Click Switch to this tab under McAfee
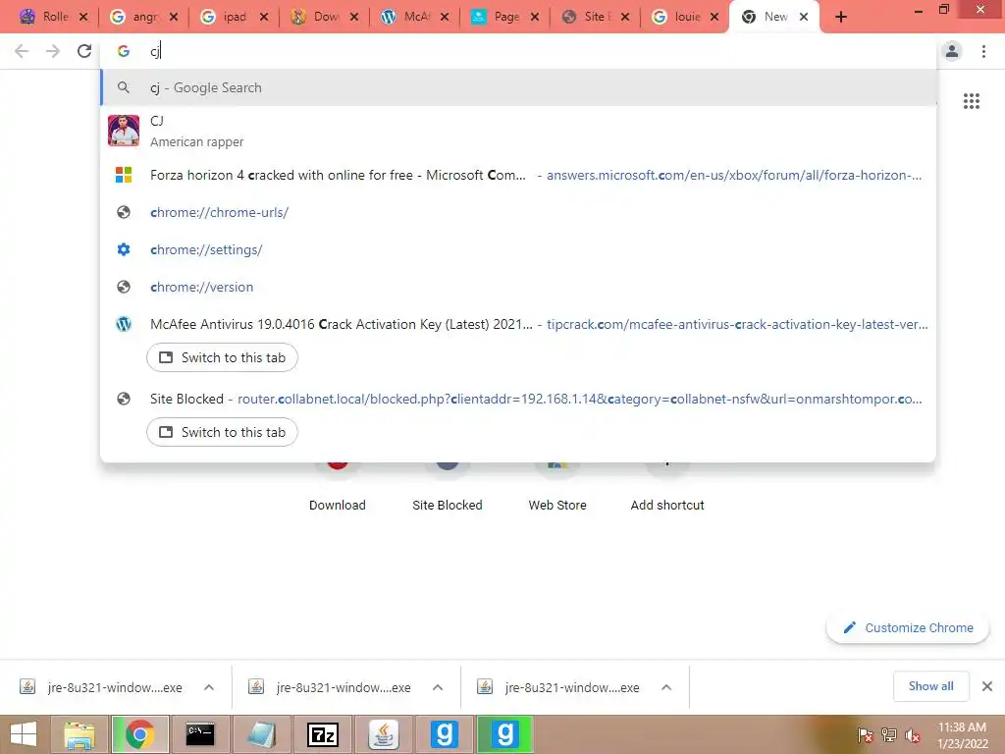This screenshot has width=1005, height=754. [x=222, y=357]
